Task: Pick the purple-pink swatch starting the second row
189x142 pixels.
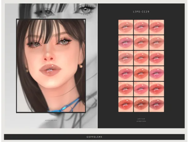Action: tap(126, 43)
